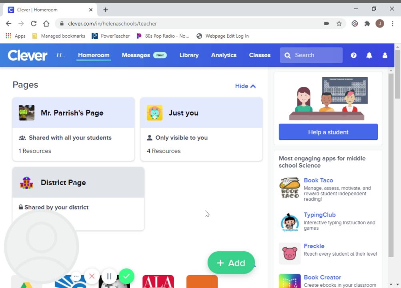This screenshot has width=401, height=288.
Task: Open the Messages tab
Action: 144,55
